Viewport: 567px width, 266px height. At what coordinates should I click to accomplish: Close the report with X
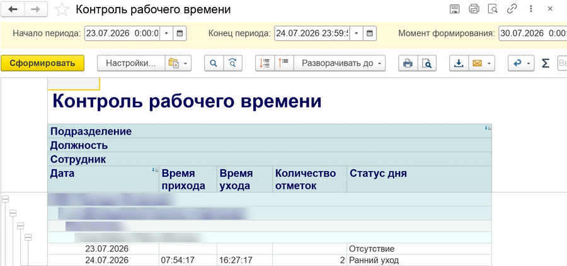(550, 9)
